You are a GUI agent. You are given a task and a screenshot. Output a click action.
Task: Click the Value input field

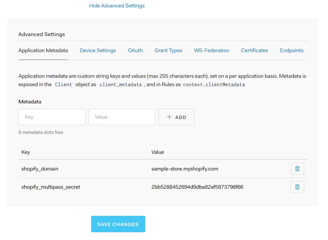coord(122,117)
